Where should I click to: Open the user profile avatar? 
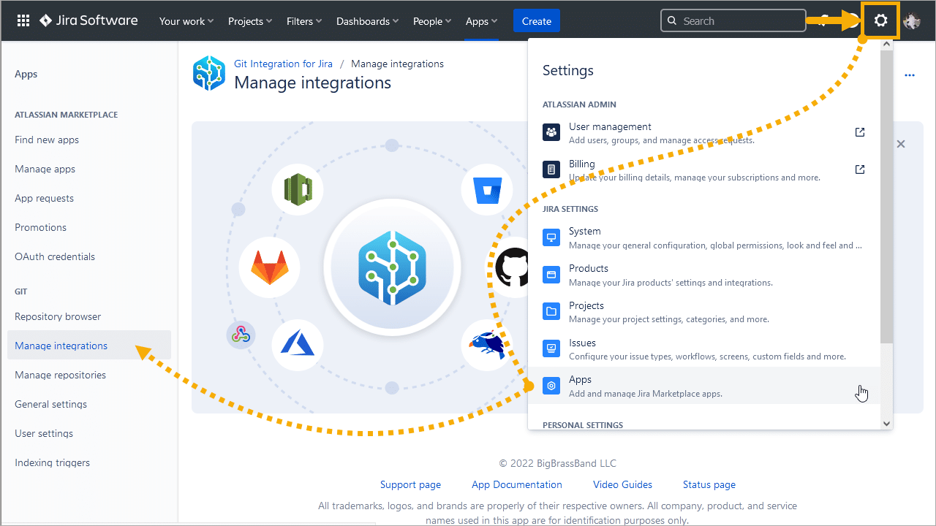(x=912, y=21)
